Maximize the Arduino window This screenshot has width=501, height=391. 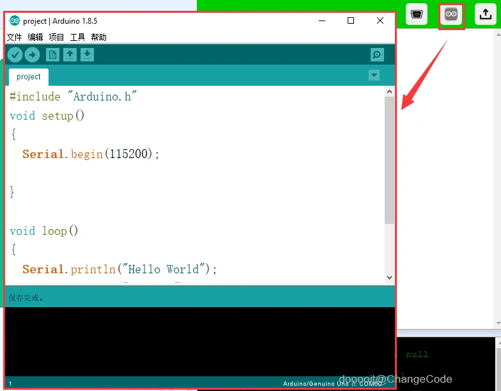351,20
